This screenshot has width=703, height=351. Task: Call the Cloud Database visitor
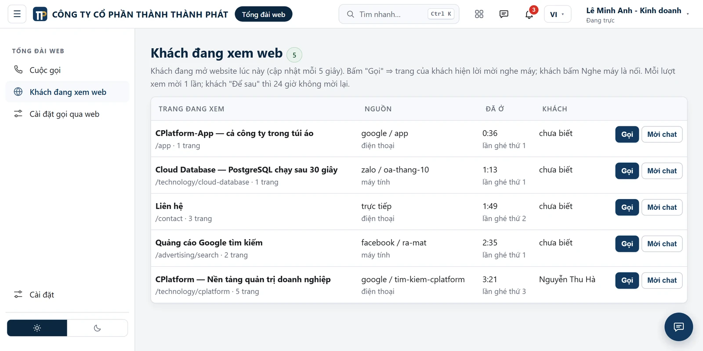pos(627,171)
